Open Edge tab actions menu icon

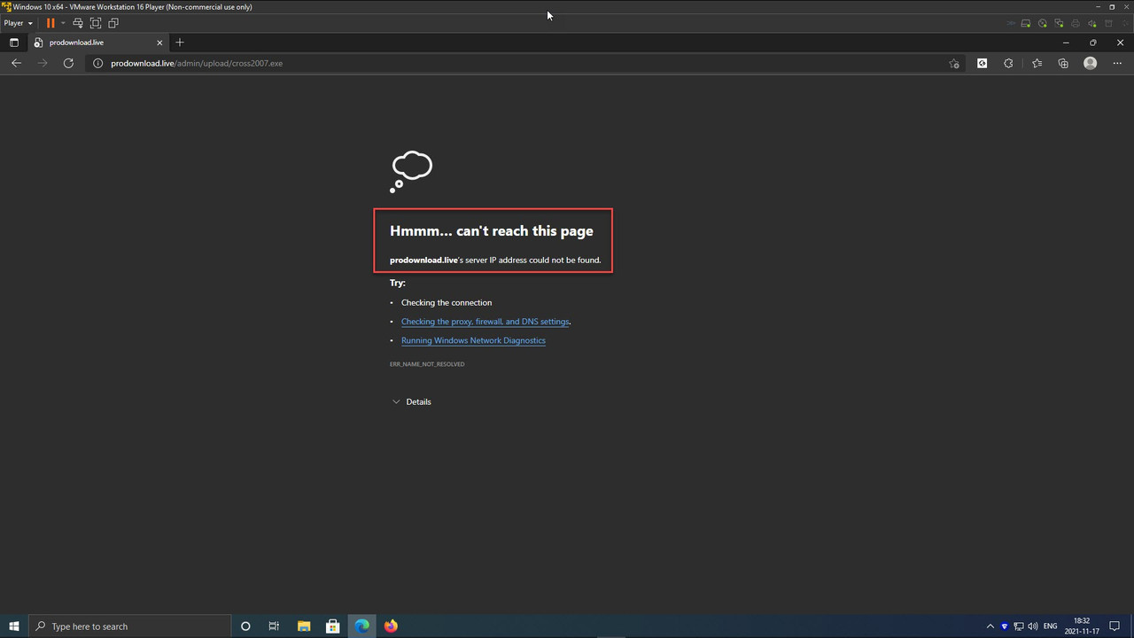13,43
